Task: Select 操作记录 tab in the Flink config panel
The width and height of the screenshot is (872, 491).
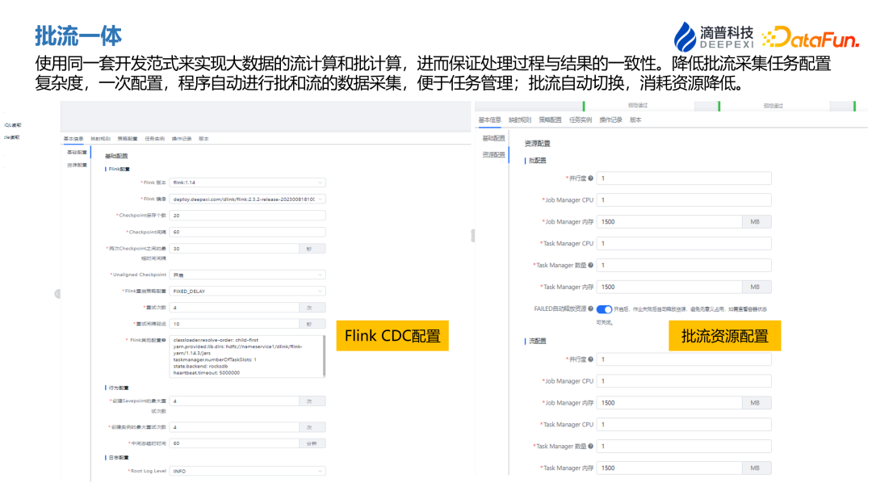Action: click(182, 138)
